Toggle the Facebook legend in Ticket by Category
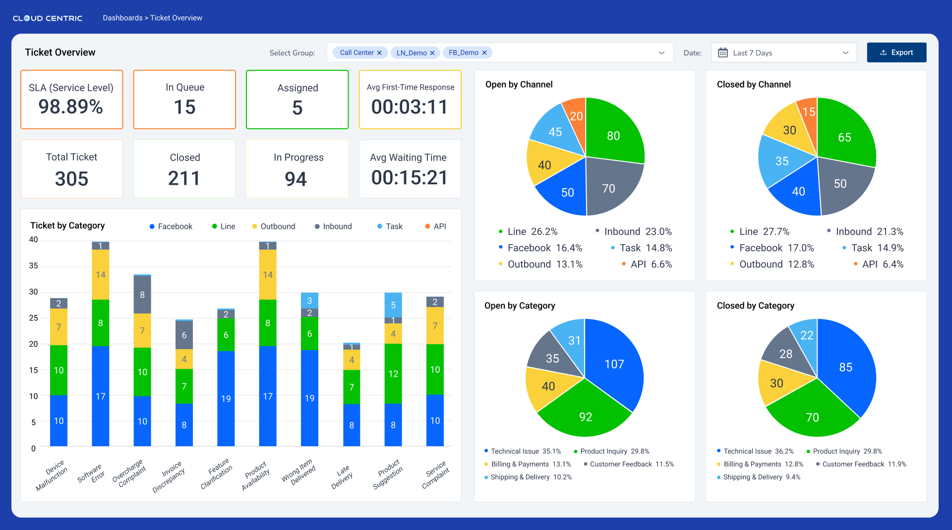 [171, 226]
